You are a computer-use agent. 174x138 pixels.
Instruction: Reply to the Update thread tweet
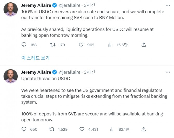pos(24,129)
